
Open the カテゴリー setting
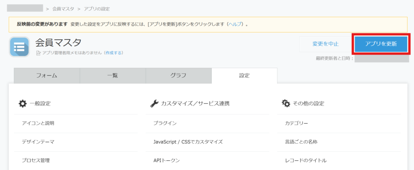tap(296, 123)
